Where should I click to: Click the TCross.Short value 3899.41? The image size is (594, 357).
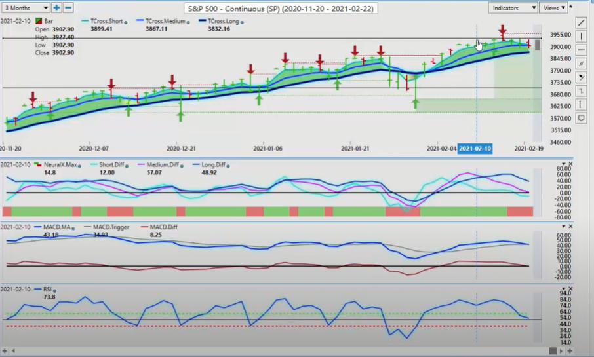(101, 29)
